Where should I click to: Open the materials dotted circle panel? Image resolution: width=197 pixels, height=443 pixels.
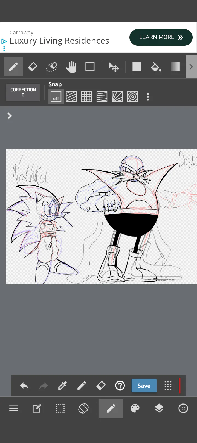(x=183, y=409)
